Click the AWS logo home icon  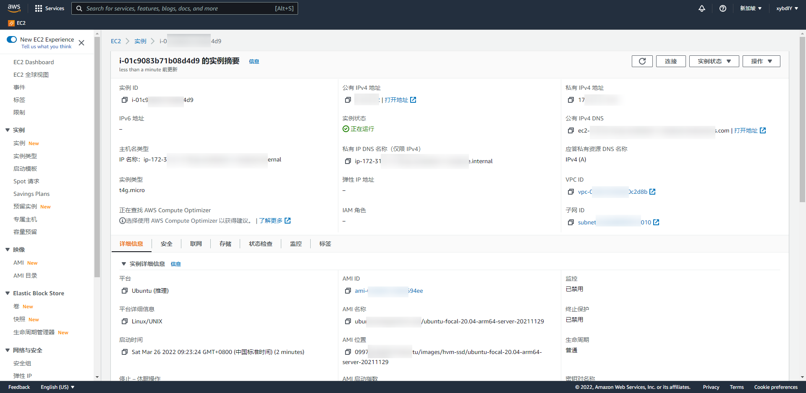pyautogui.click(x=14, y=8)
